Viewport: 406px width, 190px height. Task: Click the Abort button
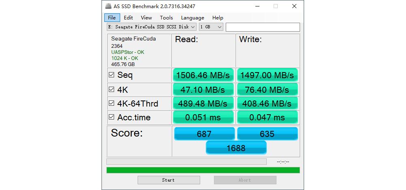(x=245, y=180)
